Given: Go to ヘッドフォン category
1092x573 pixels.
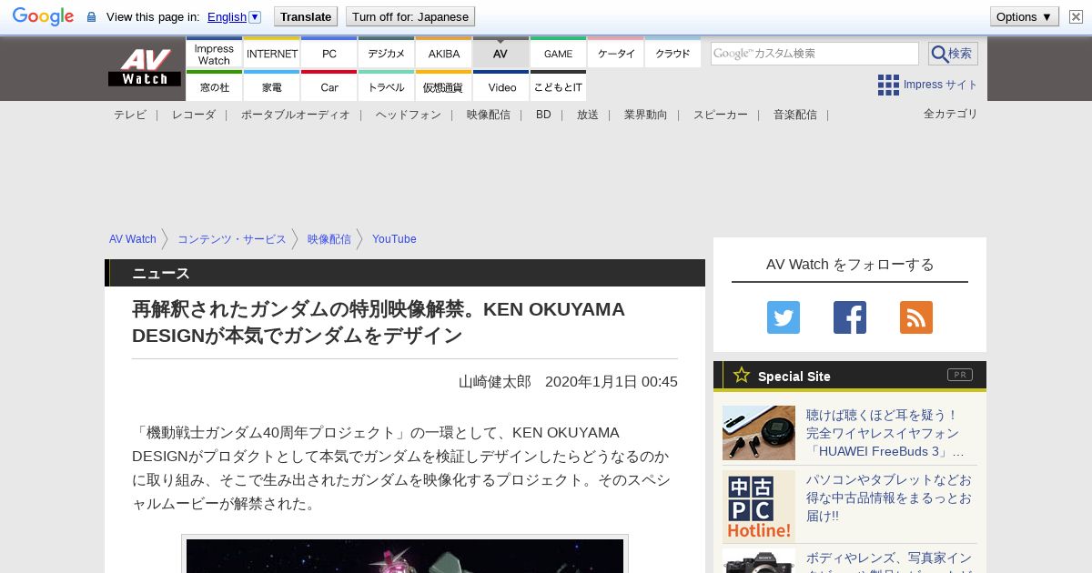Looking at the screenshot, I should pos(408,115).
